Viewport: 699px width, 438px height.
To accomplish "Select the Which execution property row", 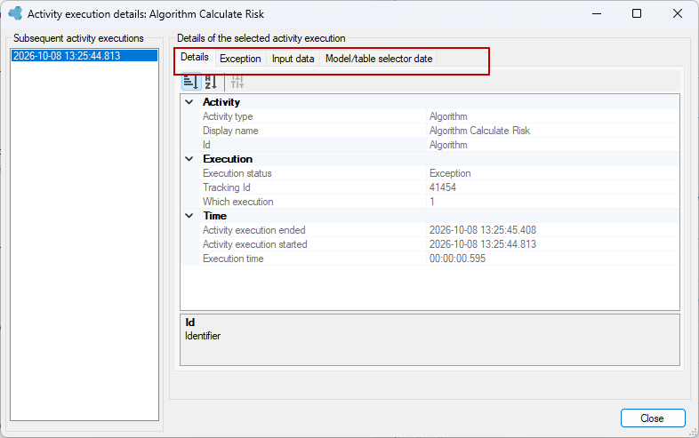I will click(439, 202).
